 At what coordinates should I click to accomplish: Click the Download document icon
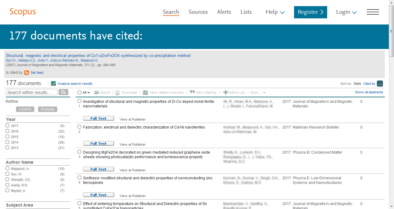(x=117, y=92)
